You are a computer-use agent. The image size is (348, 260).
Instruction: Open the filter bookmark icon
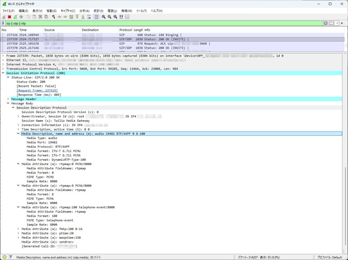pyautogui.click(x=3, y=23)
